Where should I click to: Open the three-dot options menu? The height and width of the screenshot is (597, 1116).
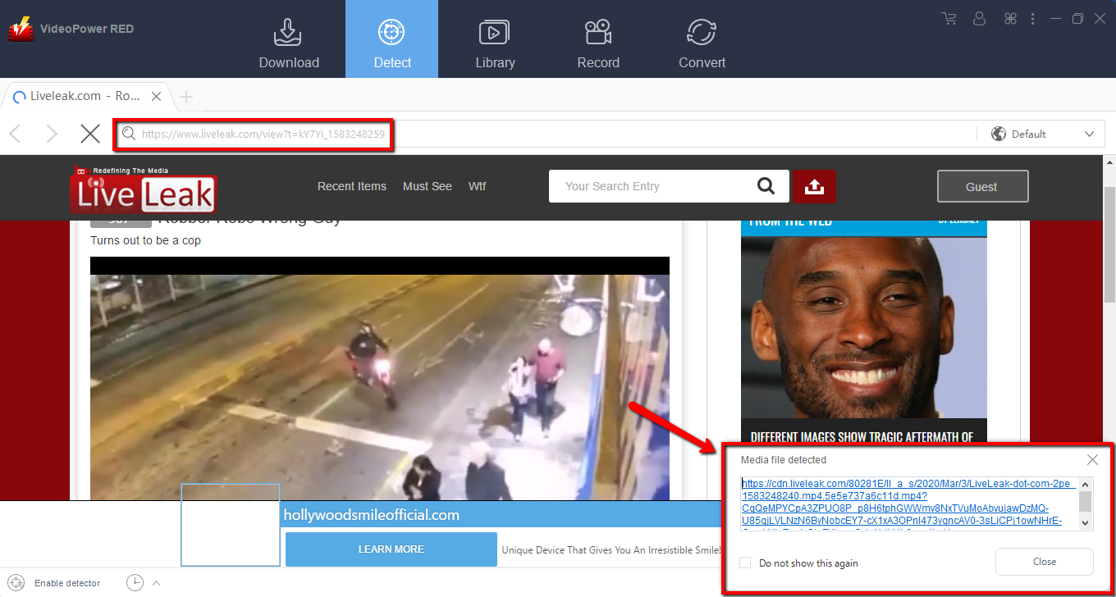pos(1032,17)
